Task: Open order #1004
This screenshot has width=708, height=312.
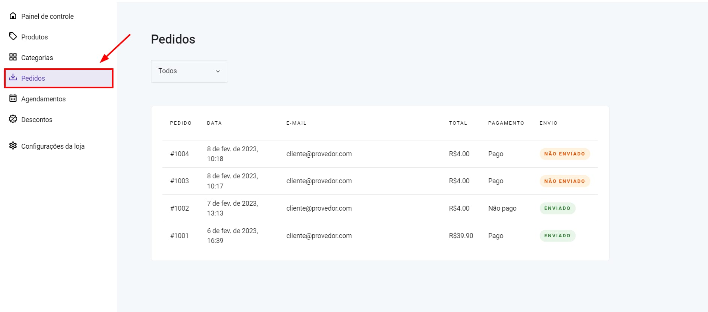Action: click(x=179, y=154)
